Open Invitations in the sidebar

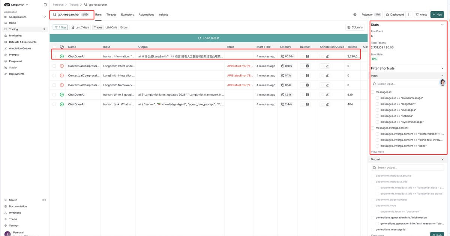tap(15, 213)
